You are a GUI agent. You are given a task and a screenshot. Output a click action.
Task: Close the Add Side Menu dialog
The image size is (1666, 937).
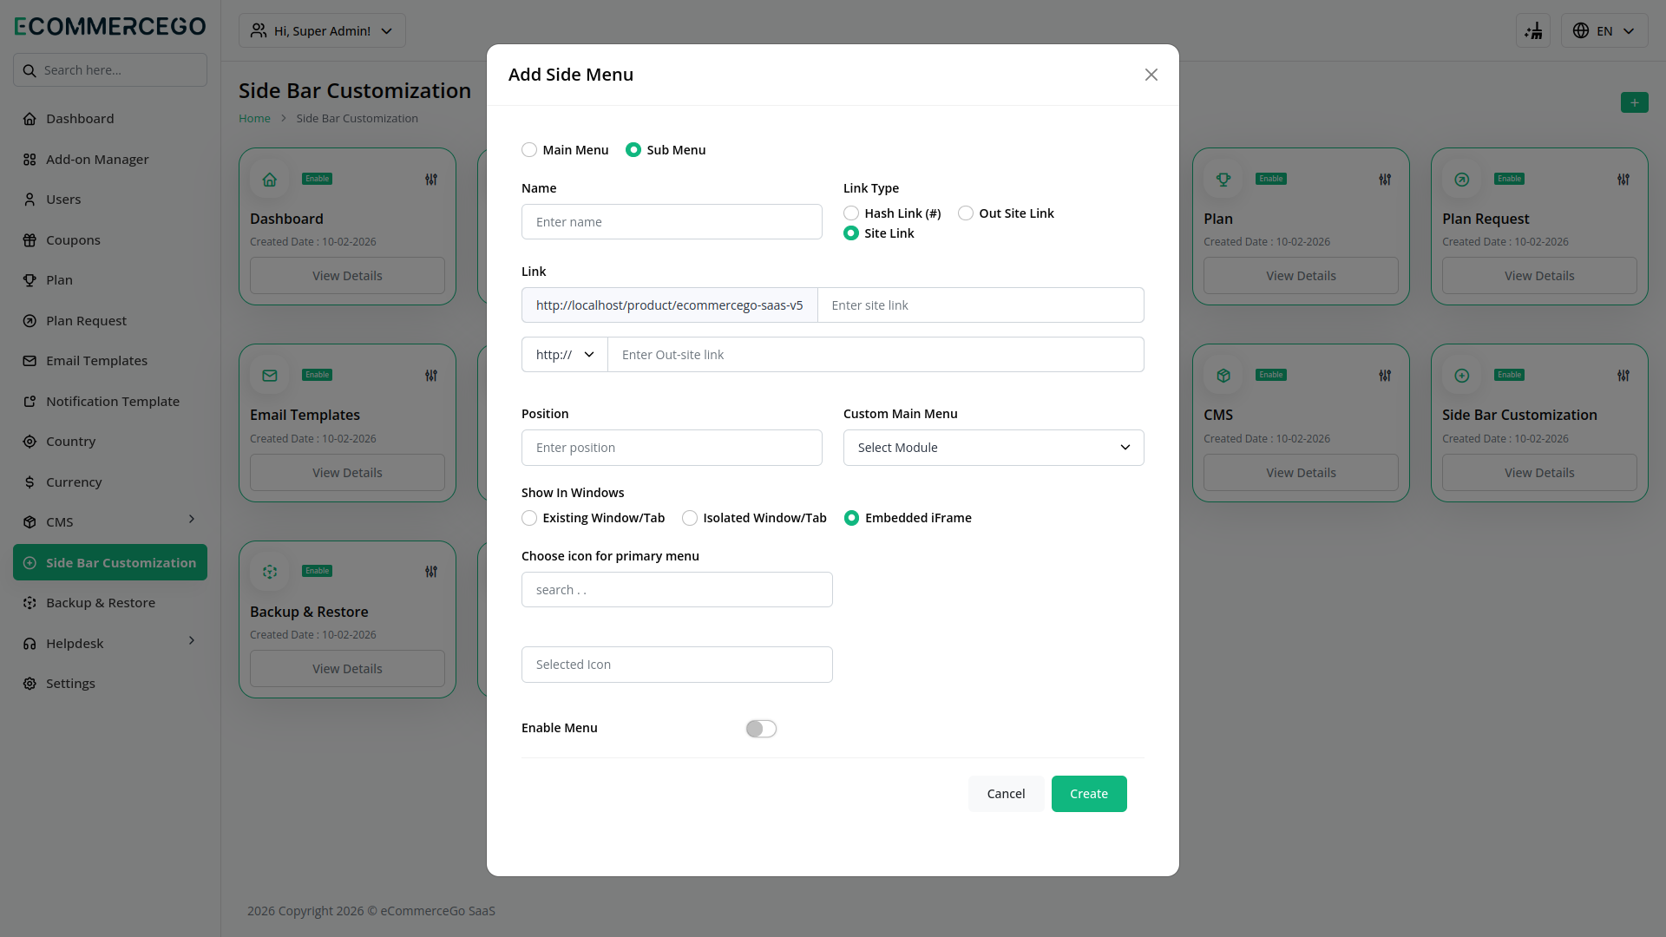(x=1151, y=75)
